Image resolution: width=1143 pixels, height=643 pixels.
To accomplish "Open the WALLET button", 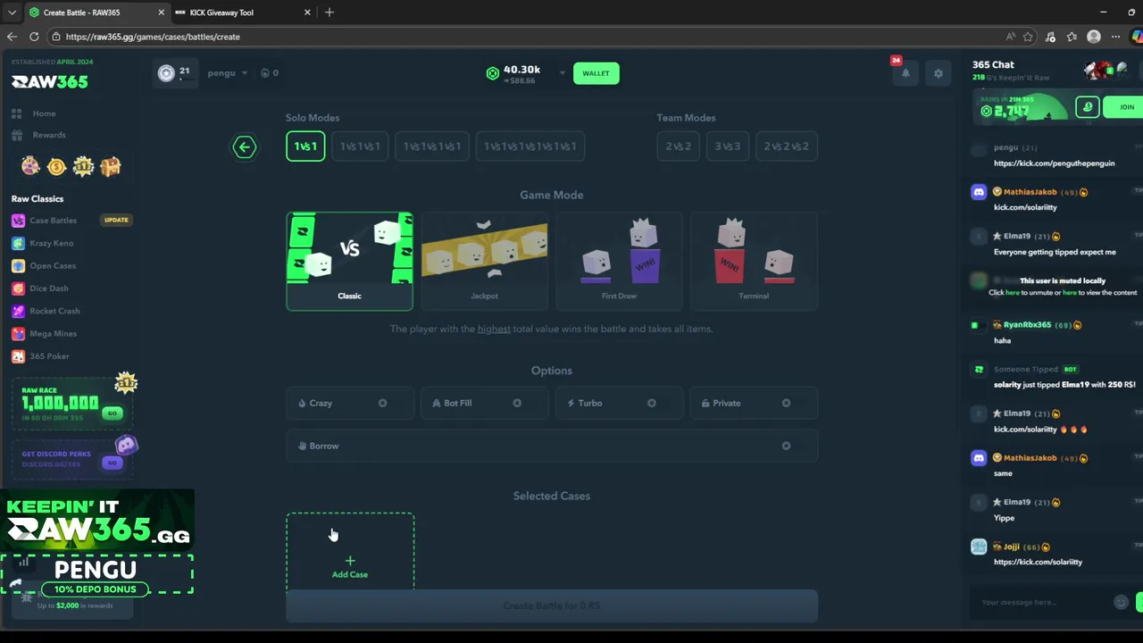I will 596,73.
